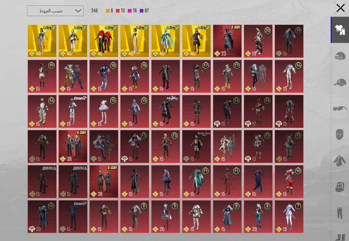This screenshot has height=241, width=349.
Task: Select the black suit with orange accents
Action: click(104, 217)
